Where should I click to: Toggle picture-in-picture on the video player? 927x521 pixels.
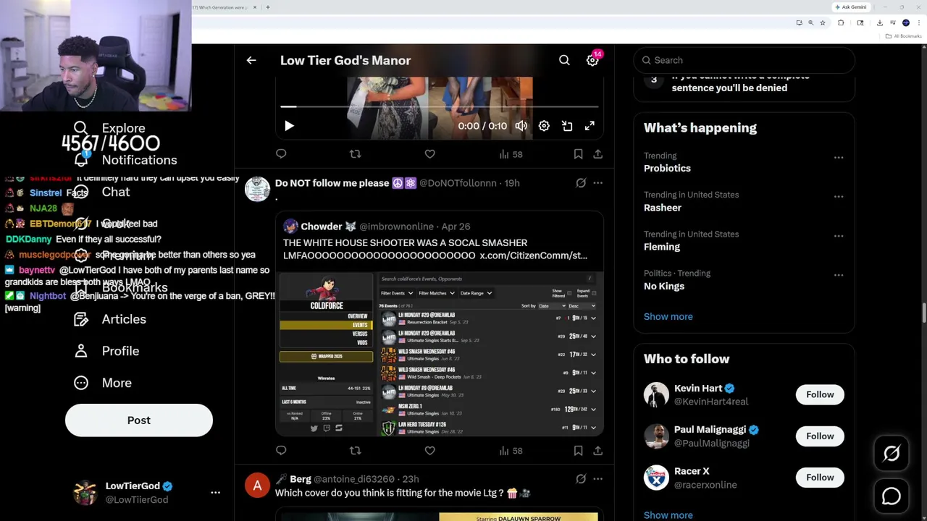click(567, 126)
